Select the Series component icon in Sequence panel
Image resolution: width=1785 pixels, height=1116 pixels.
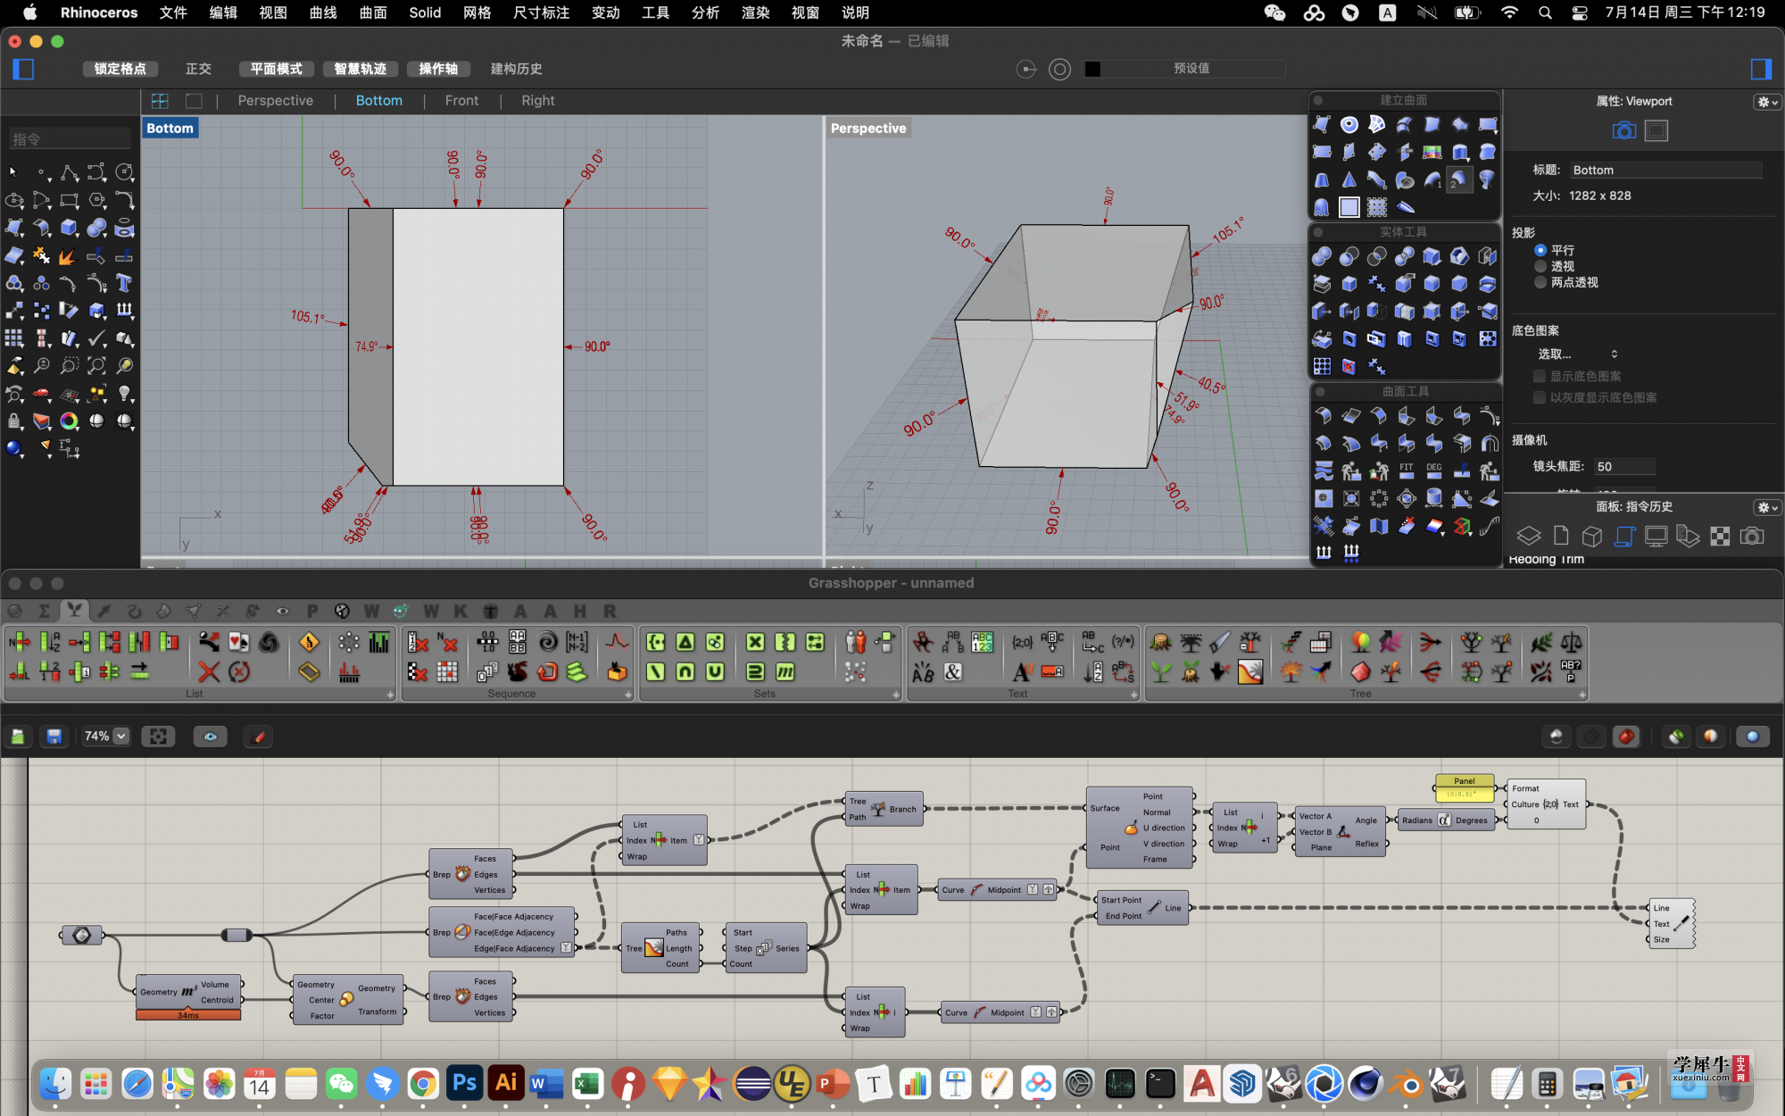coord(487,671)
